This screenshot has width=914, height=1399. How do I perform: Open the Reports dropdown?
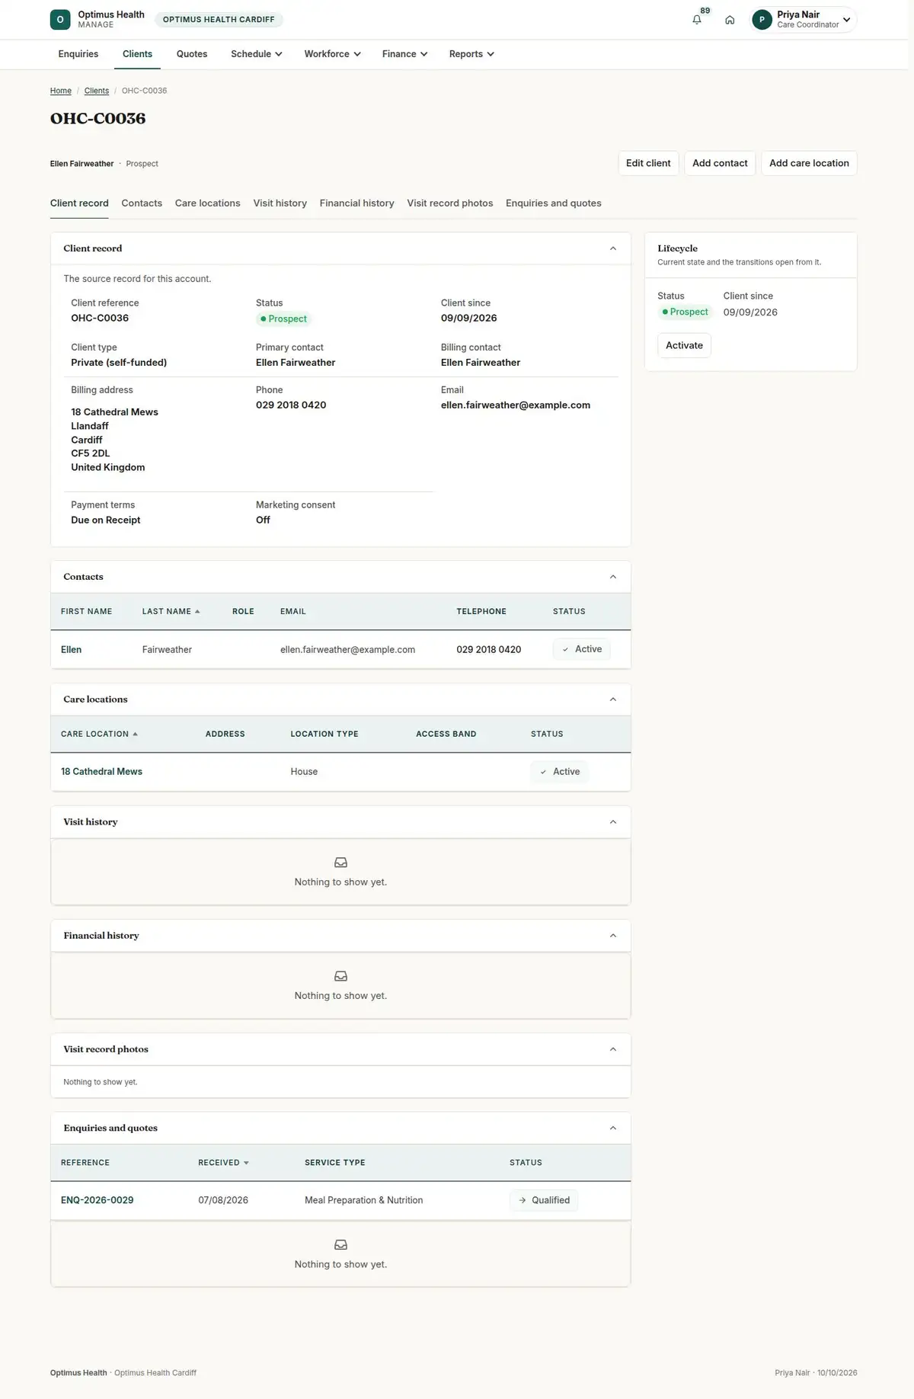(471, 54)
